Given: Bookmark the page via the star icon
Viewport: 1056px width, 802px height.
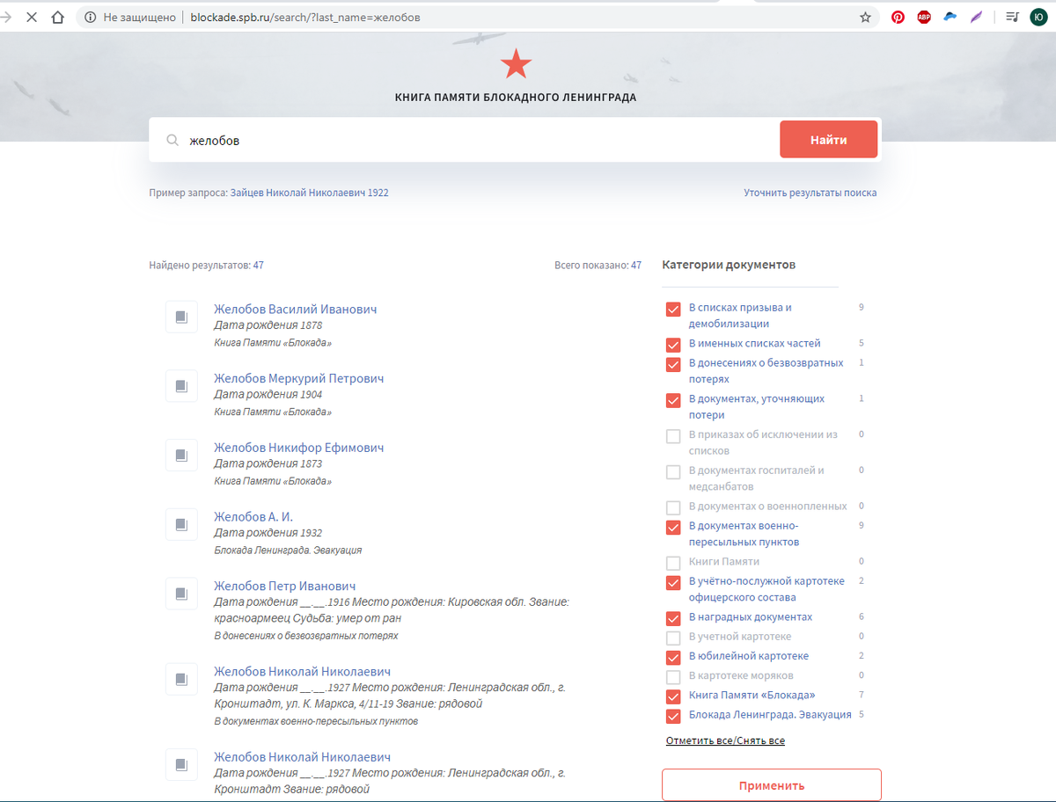Looking at the screenshot, I should (866, 17).
